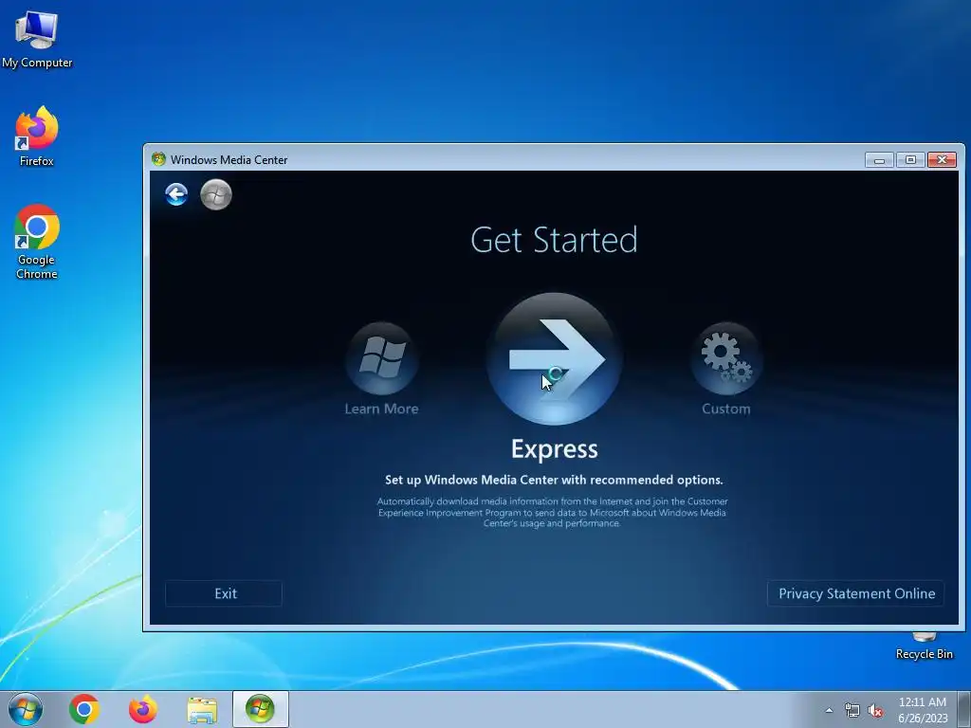This screenshot has height=728, width=971.
Task: Select the Custom label
Action: click(725, 409)
